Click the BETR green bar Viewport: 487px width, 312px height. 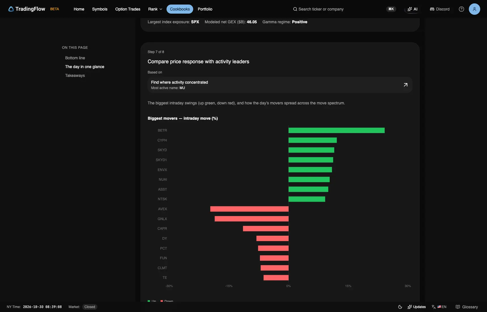point(336,130)
